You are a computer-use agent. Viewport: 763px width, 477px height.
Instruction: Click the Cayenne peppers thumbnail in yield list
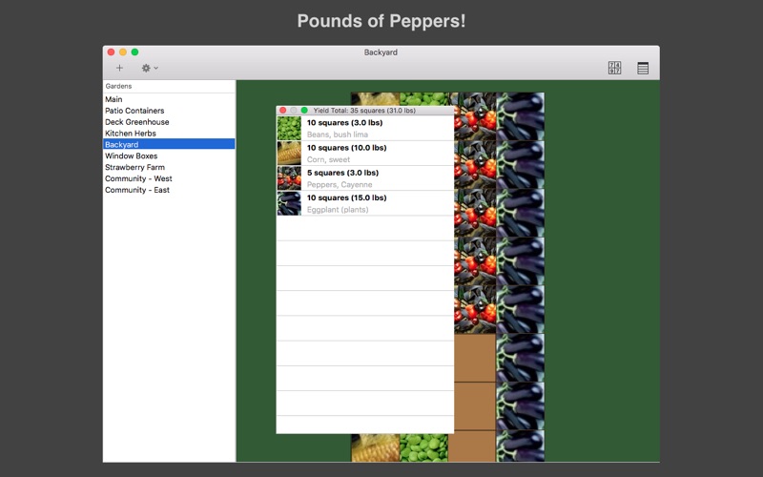pyautogui.click(x=289, y=178)
